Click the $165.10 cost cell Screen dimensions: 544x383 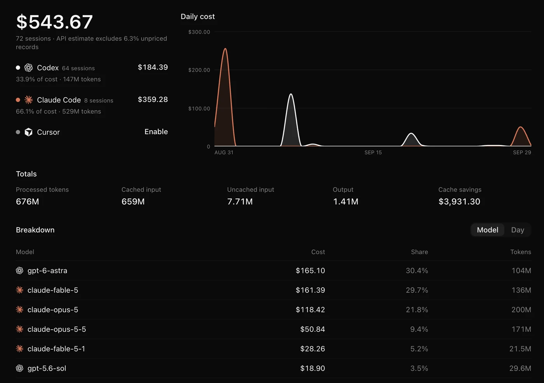pos(310,271)
